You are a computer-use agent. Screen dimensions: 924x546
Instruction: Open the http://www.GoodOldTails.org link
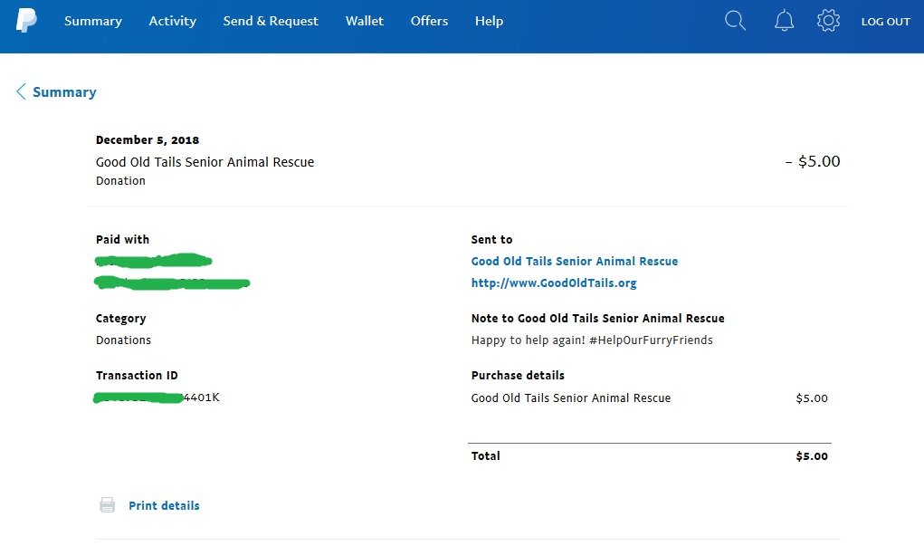point(554,283)
